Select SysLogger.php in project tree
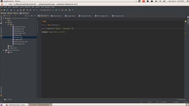189x106 pixels. (x=19, y=44)
